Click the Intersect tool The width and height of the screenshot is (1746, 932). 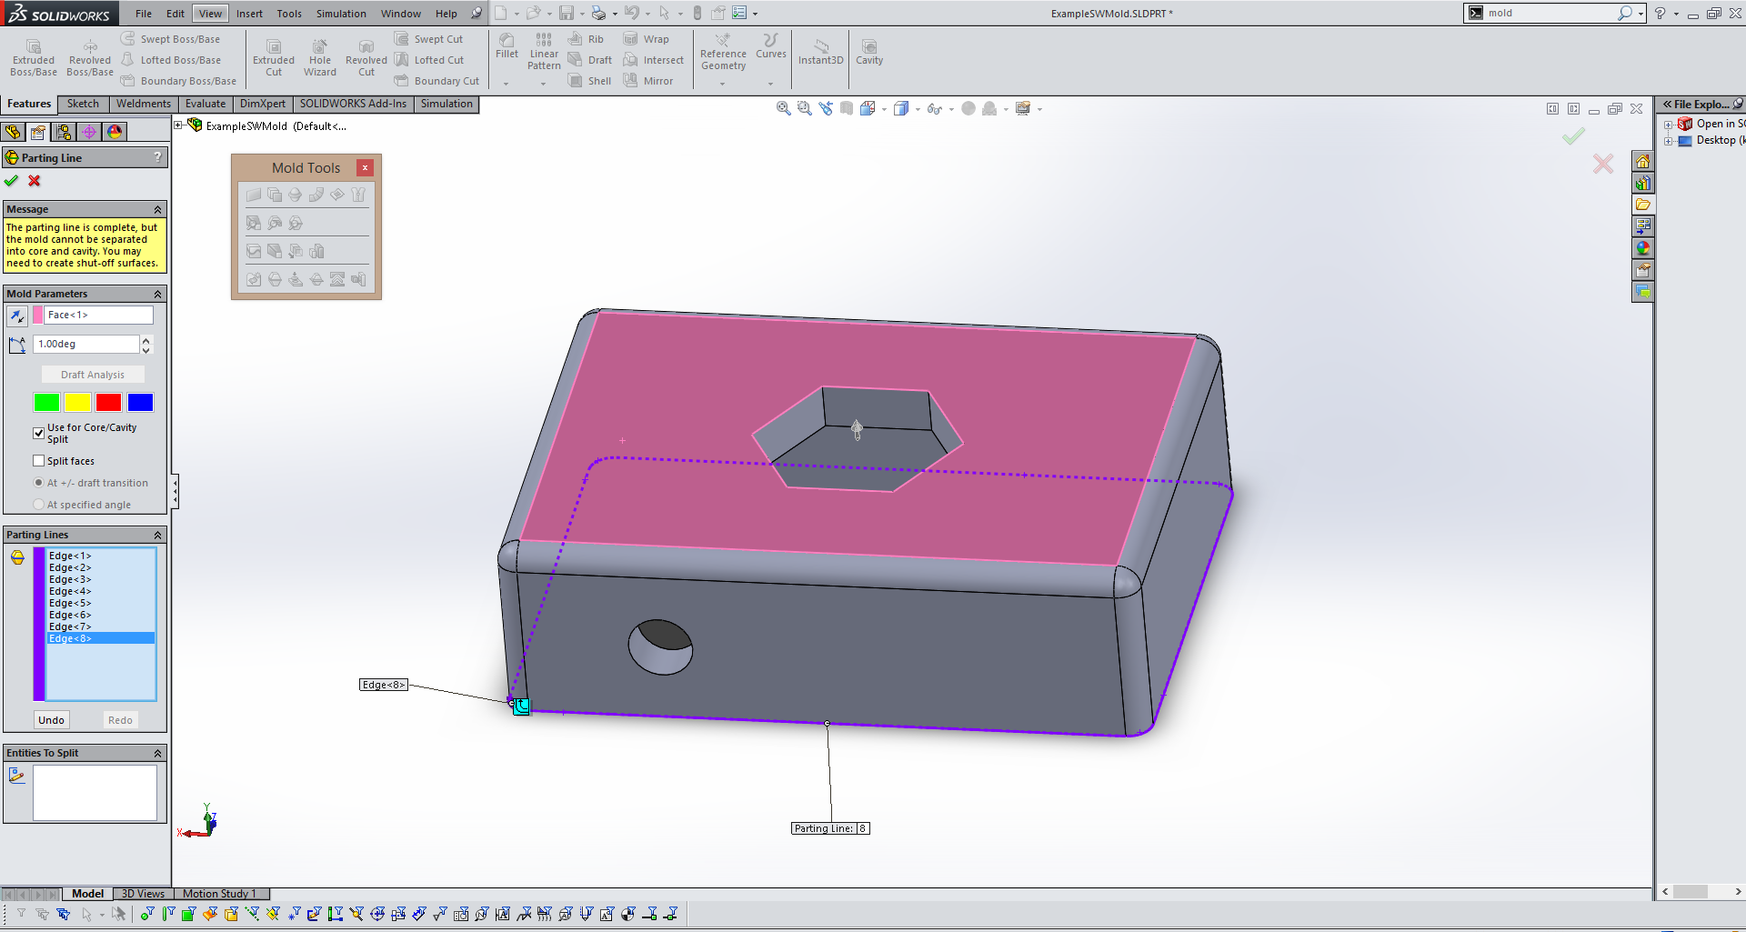(654, 60)
